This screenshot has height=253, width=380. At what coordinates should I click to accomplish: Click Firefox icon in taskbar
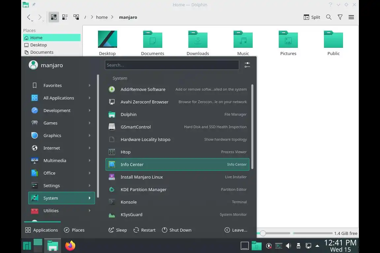70,245
